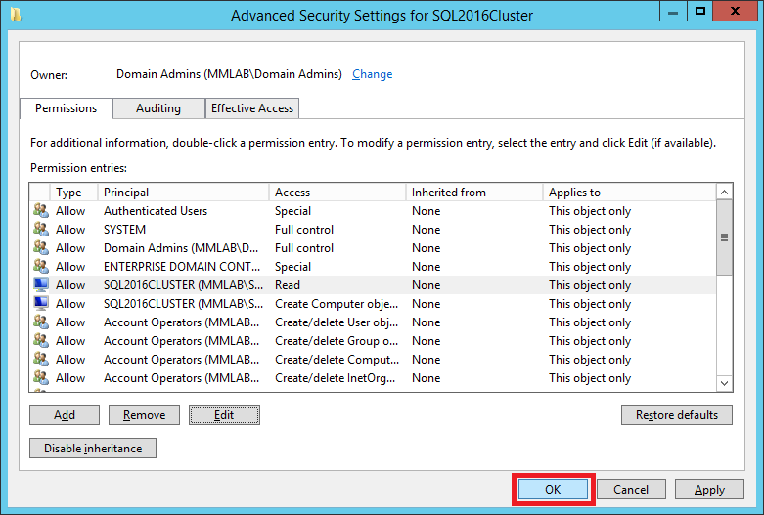This screenshot has width=764, height=515.
Task: Sort by the Inherited from column header
Action: [473, 193]
